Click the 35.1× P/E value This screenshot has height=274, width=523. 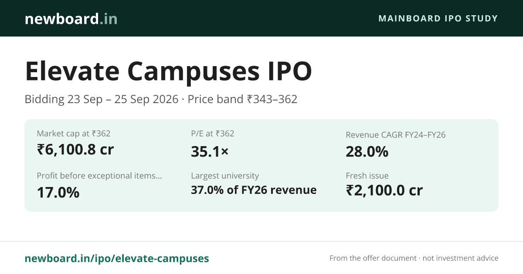[x=210, y=151]
